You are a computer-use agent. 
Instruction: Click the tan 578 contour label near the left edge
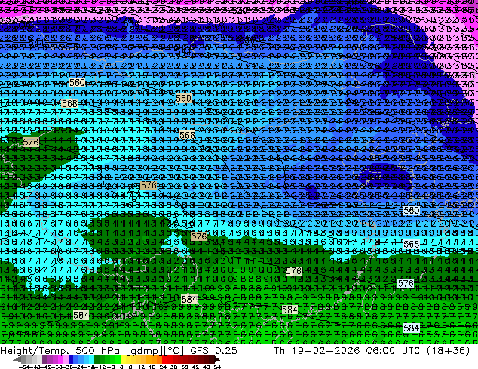point(31,142)
